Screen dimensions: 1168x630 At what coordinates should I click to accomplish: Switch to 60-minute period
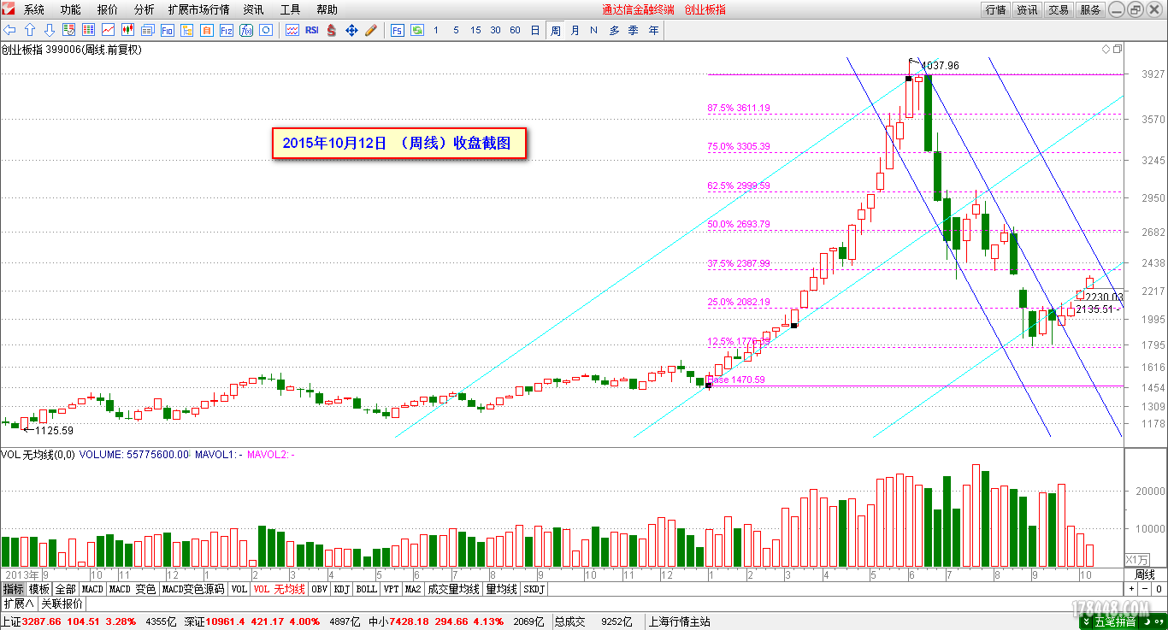click(x=515, y=30)
